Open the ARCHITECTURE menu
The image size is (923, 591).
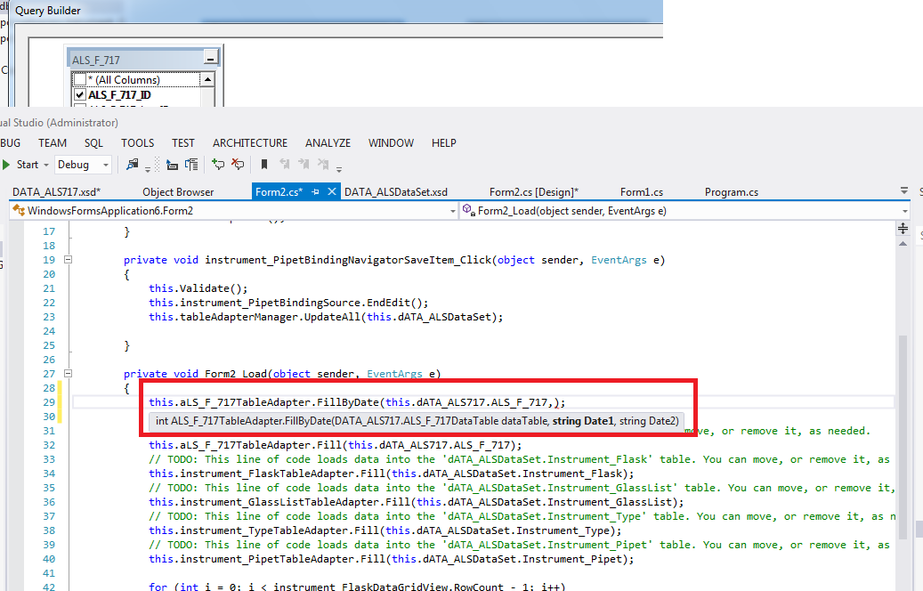click(x=249, y=142)
